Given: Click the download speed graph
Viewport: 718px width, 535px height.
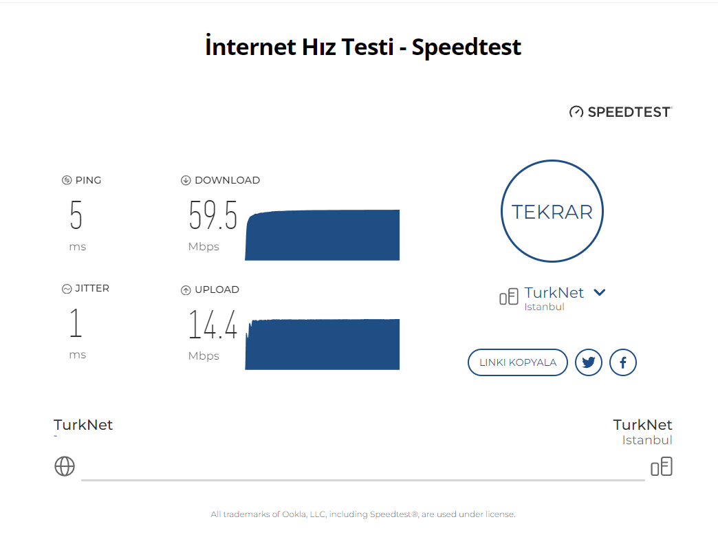Looking at the screenshot, I should 323,235.
